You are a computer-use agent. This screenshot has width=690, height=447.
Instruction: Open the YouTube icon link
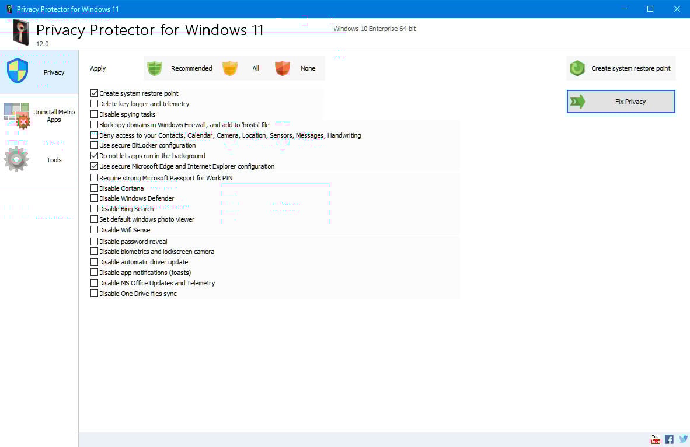[655, 439]
